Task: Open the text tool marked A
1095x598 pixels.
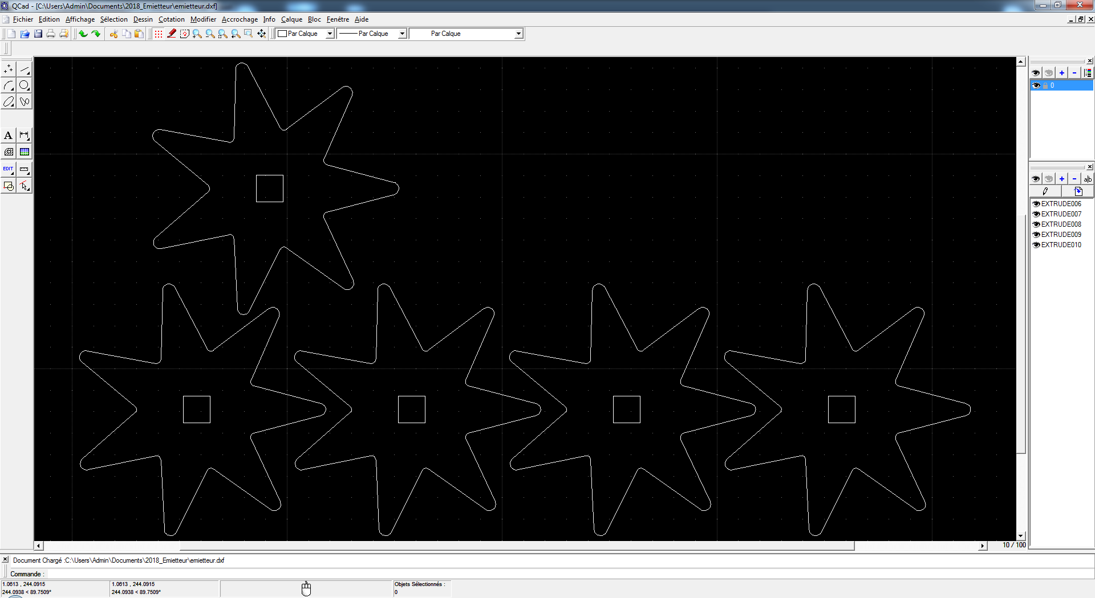Action: point(8,136)
